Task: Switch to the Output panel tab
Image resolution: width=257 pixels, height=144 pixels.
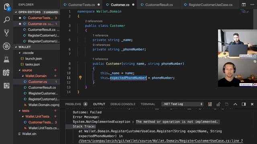Action: coord(99,104)
